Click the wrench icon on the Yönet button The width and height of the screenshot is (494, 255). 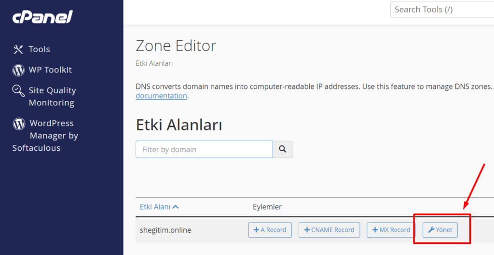[x=431, y=230]
